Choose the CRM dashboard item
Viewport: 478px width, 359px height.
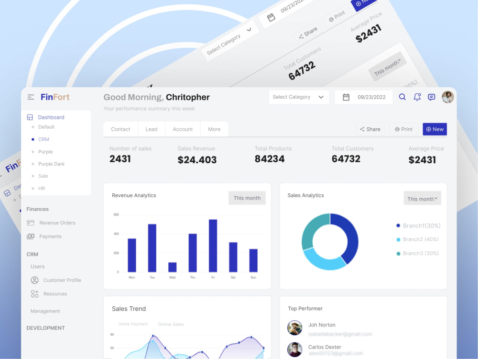(x=43, y=139)
